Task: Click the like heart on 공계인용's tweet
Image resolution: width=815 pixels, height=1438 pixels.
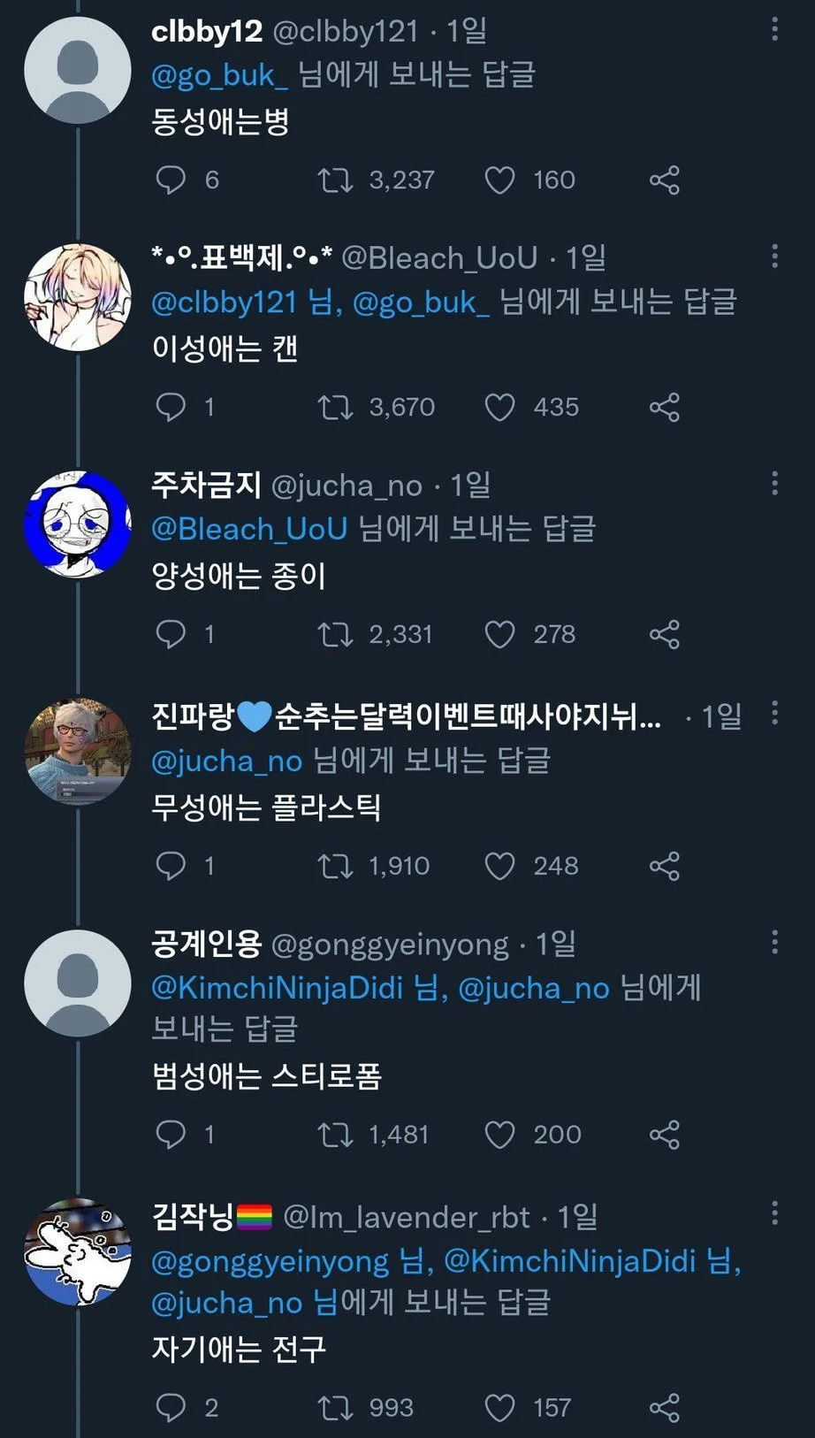Action: pyautogui.click(x=501, y=1135)
